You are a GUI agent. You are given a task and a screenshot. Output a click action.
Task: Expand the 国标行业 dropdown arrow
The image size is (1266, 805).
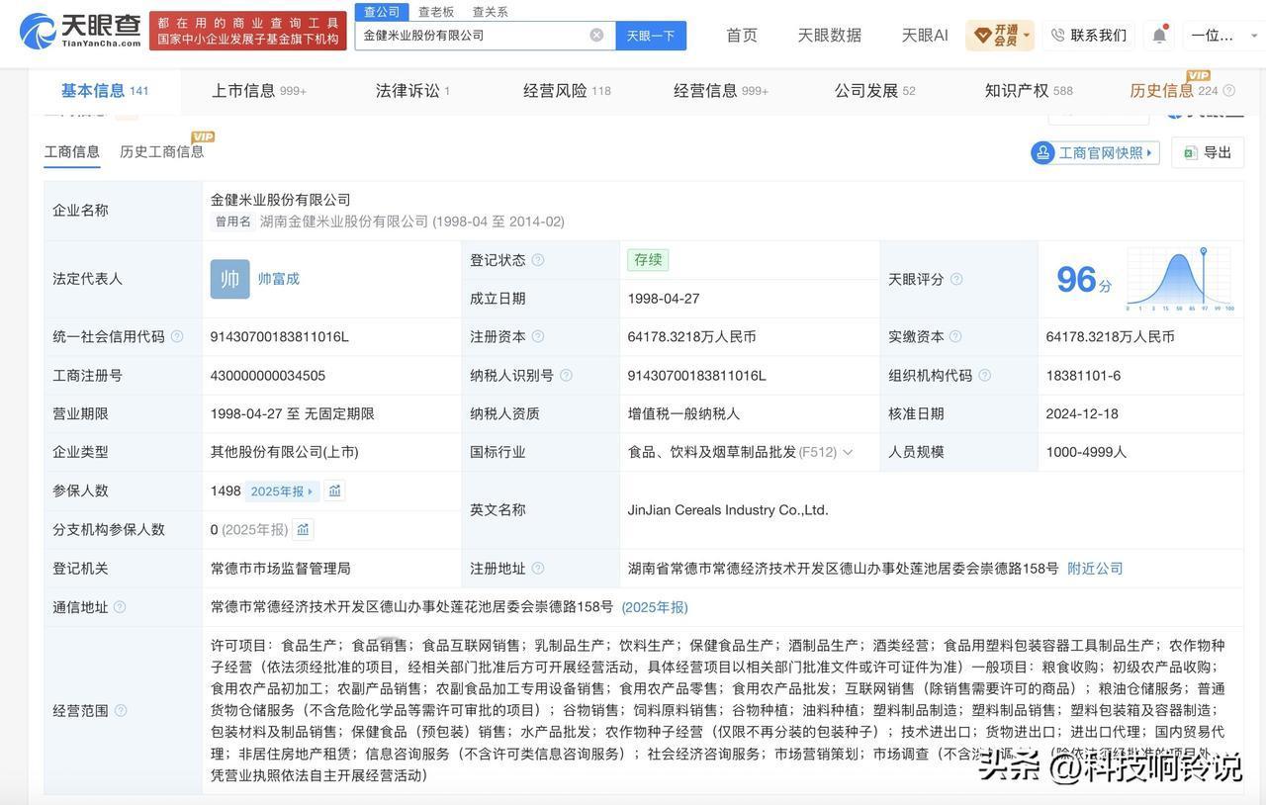tap(848, 453)
